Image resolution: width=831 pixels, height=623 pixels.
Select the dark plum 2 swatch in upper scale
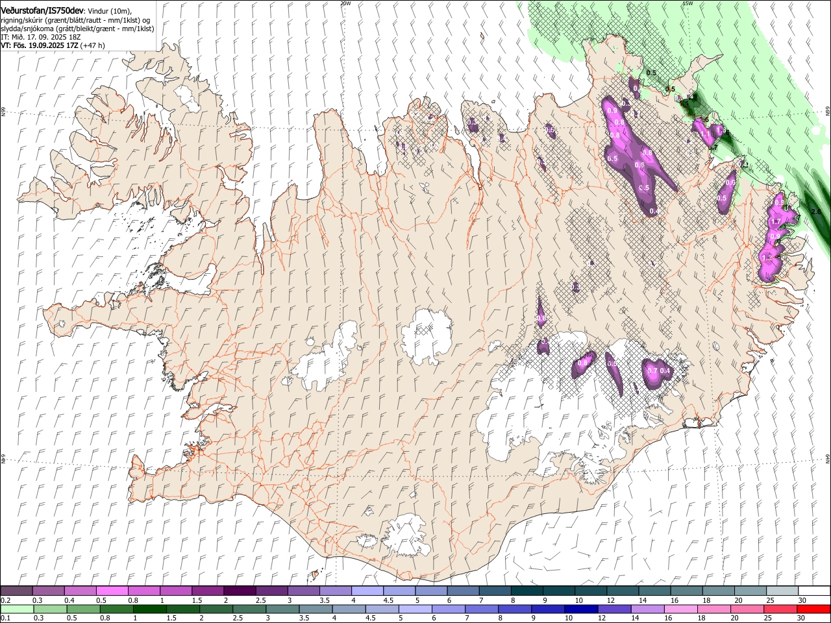coord(240,591)
